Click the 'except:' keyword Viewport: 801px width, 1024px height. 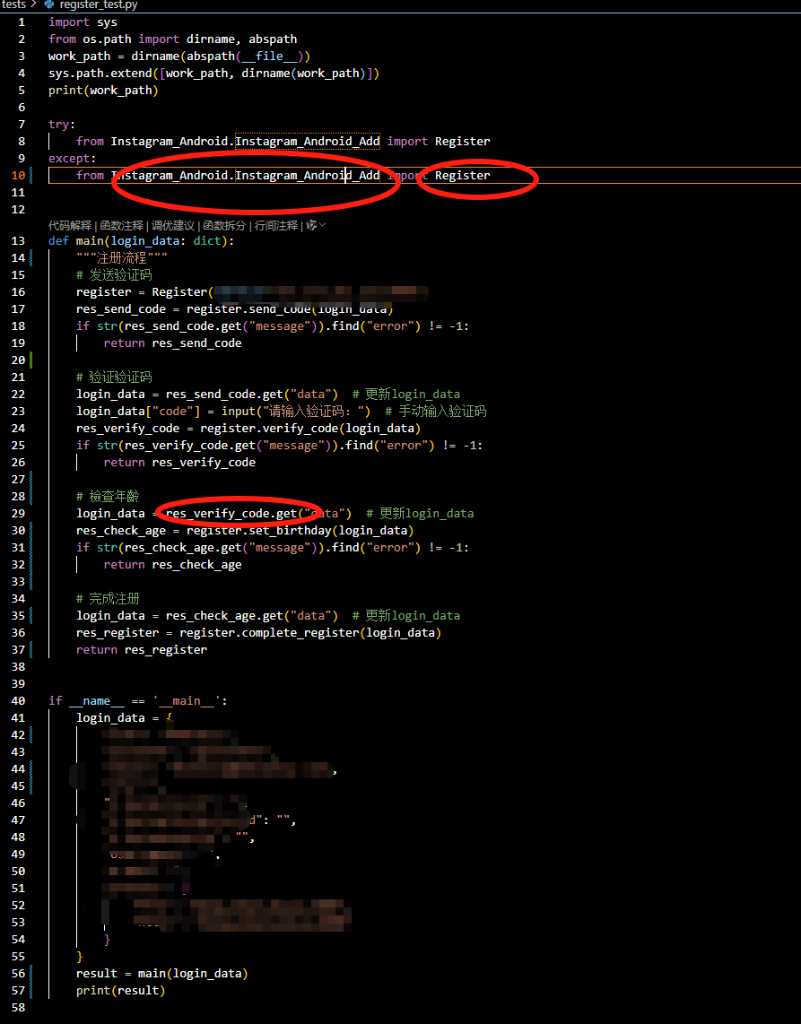[x=73, y=158]
